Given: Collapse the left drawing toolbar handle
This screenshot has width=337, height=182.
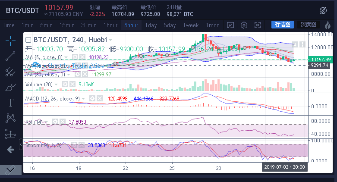Looking at the screenshot, I should (x=21, y=144).
